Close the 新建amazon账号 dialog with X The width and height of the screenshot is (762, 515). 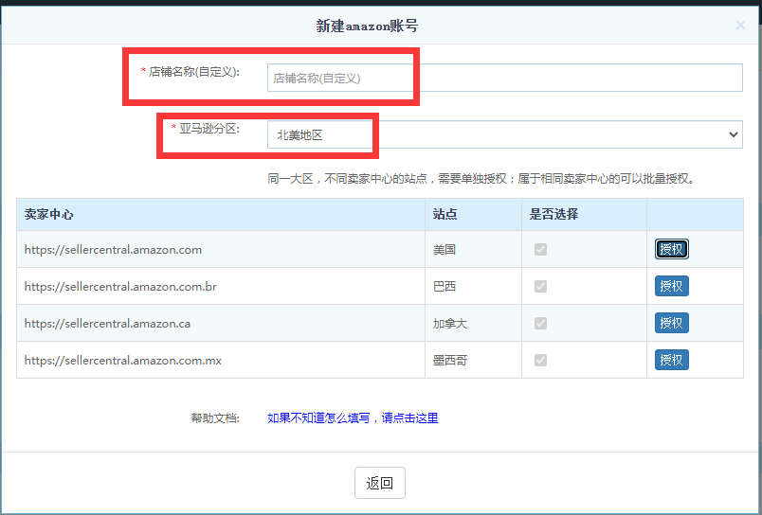(x=740, y=25)
